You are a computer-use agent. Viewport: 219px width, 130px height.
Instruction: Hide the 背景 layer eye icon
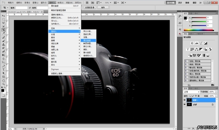pyautogui.click(x=184, y=104)
